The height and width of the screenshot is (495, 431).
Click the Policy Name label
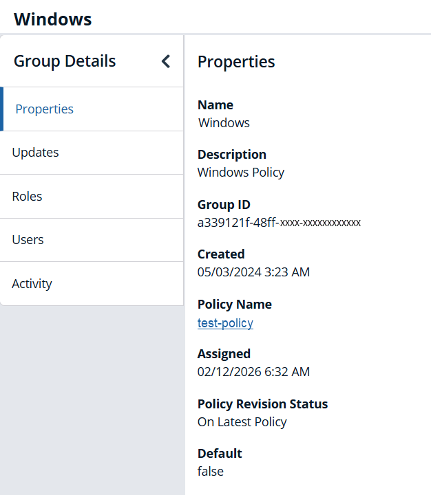pos(235,305)
